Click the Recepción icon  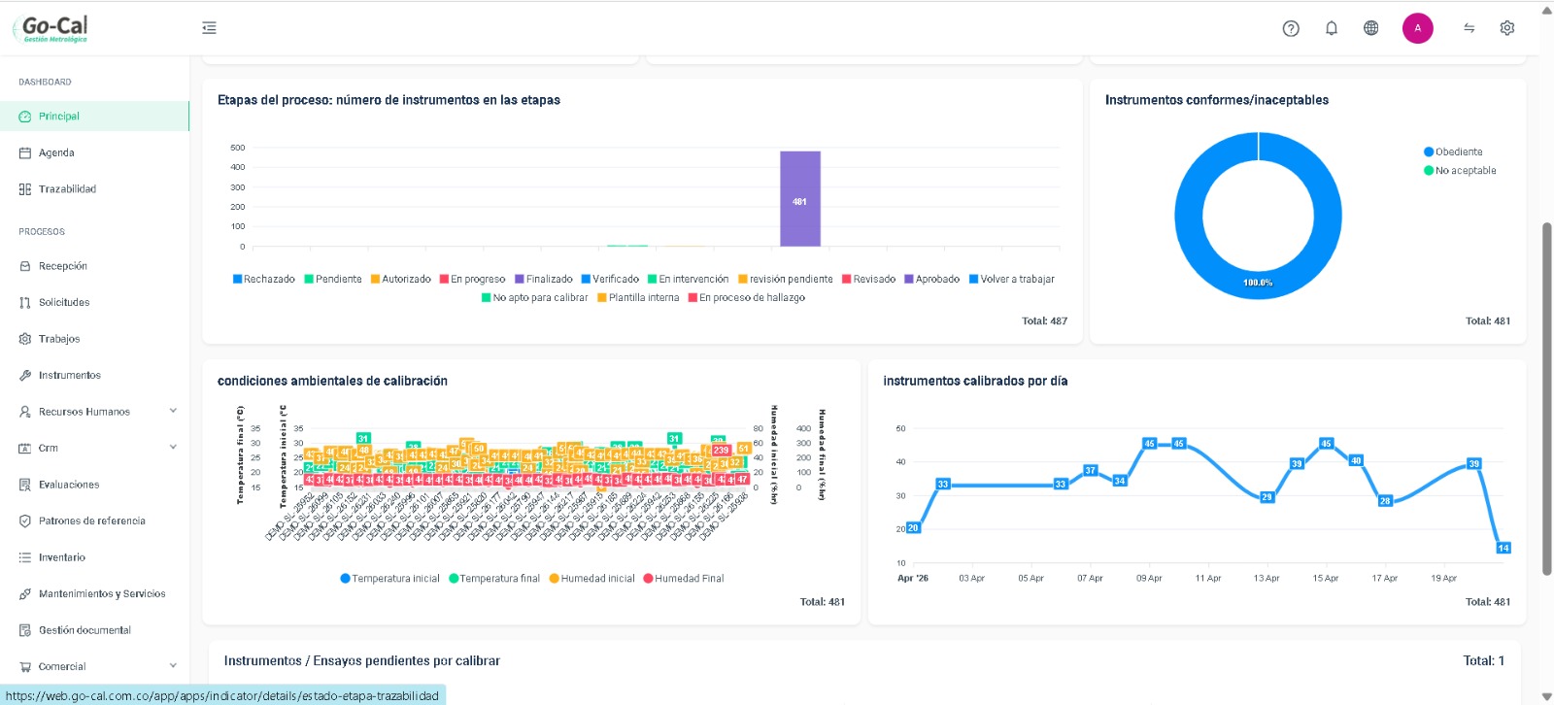(x=25, y=266)
